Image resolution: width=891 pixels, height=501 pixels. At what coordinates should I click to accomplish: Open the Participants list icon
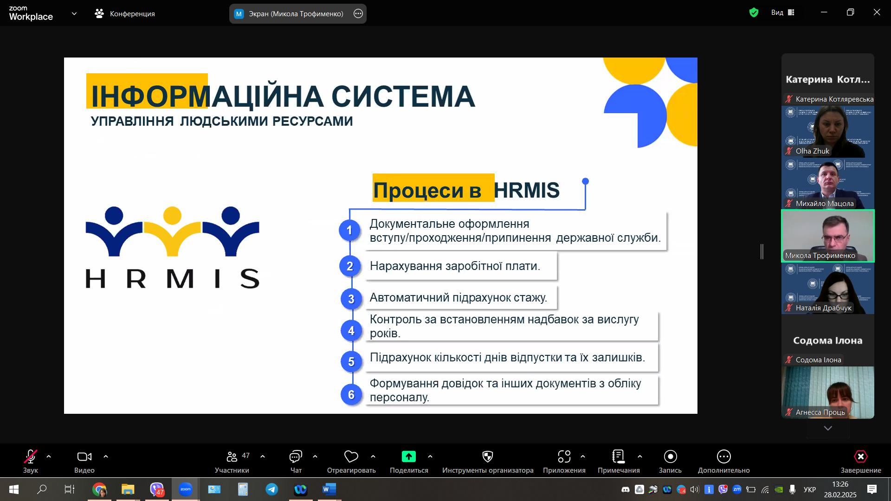232,457
